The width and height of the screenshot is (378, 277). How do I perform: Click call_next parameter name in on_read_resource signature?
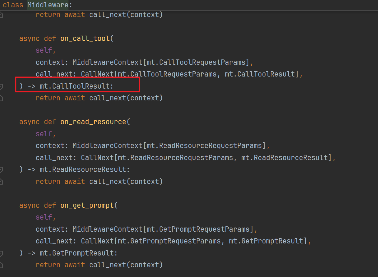coord(54,158)
